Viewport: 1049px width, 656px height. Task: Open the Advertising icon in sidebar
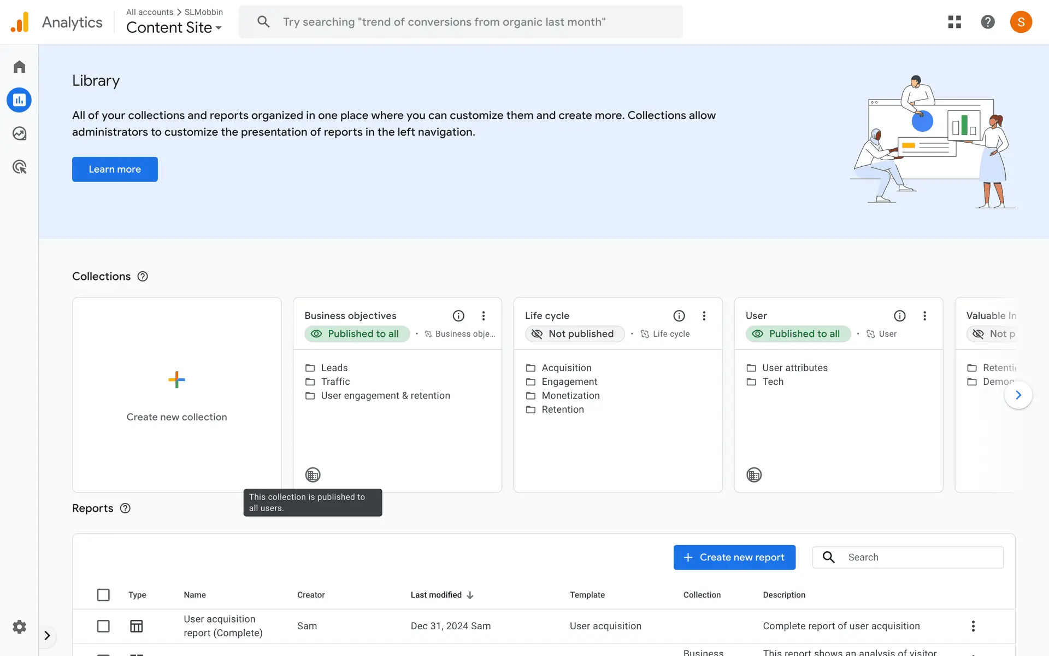click(19, 167)
